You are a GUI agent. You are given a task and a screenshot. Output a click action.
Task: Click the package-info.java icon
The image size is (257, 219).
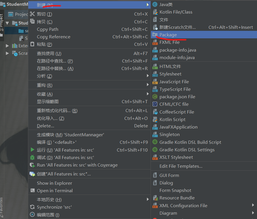coord(155,50)
